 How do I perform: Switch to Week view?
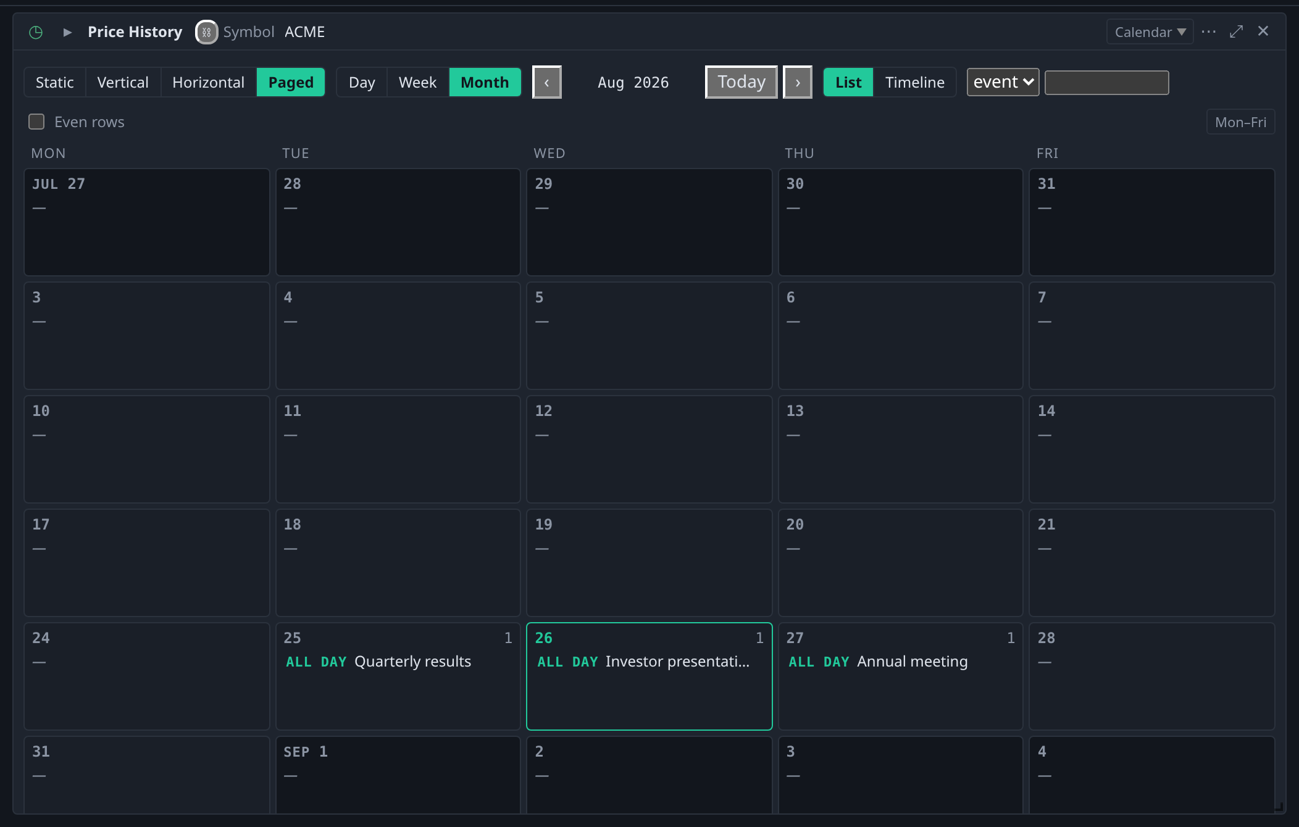point(417,82)
